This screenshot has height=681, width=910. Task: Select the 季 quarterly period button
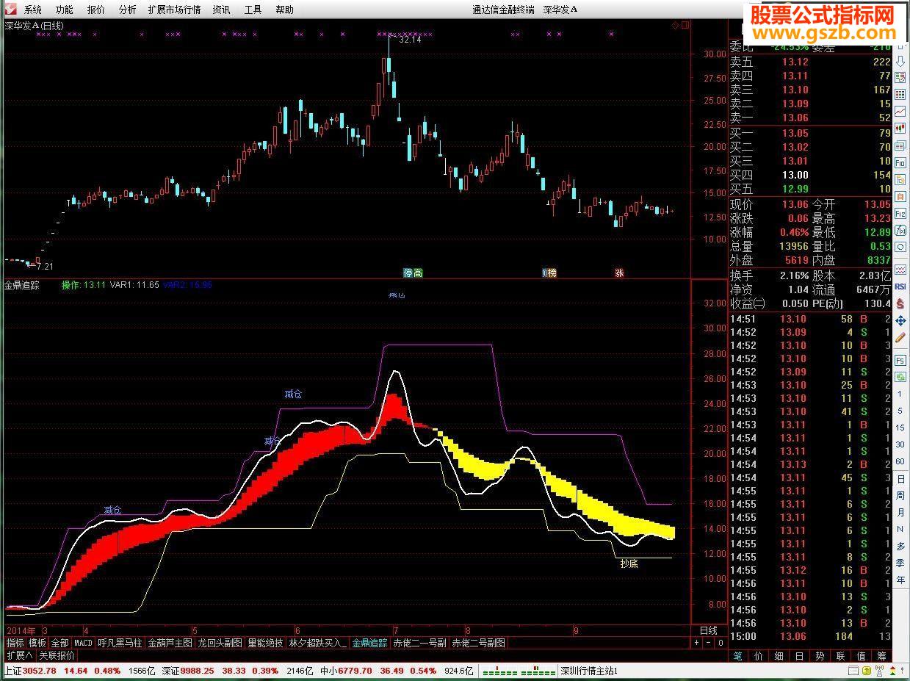(900, 563)
